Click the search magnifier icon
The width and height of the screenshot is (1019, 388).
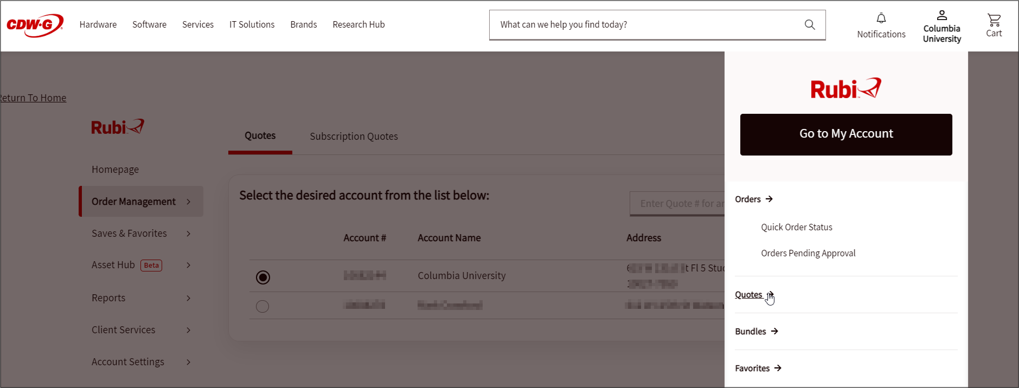810,24
